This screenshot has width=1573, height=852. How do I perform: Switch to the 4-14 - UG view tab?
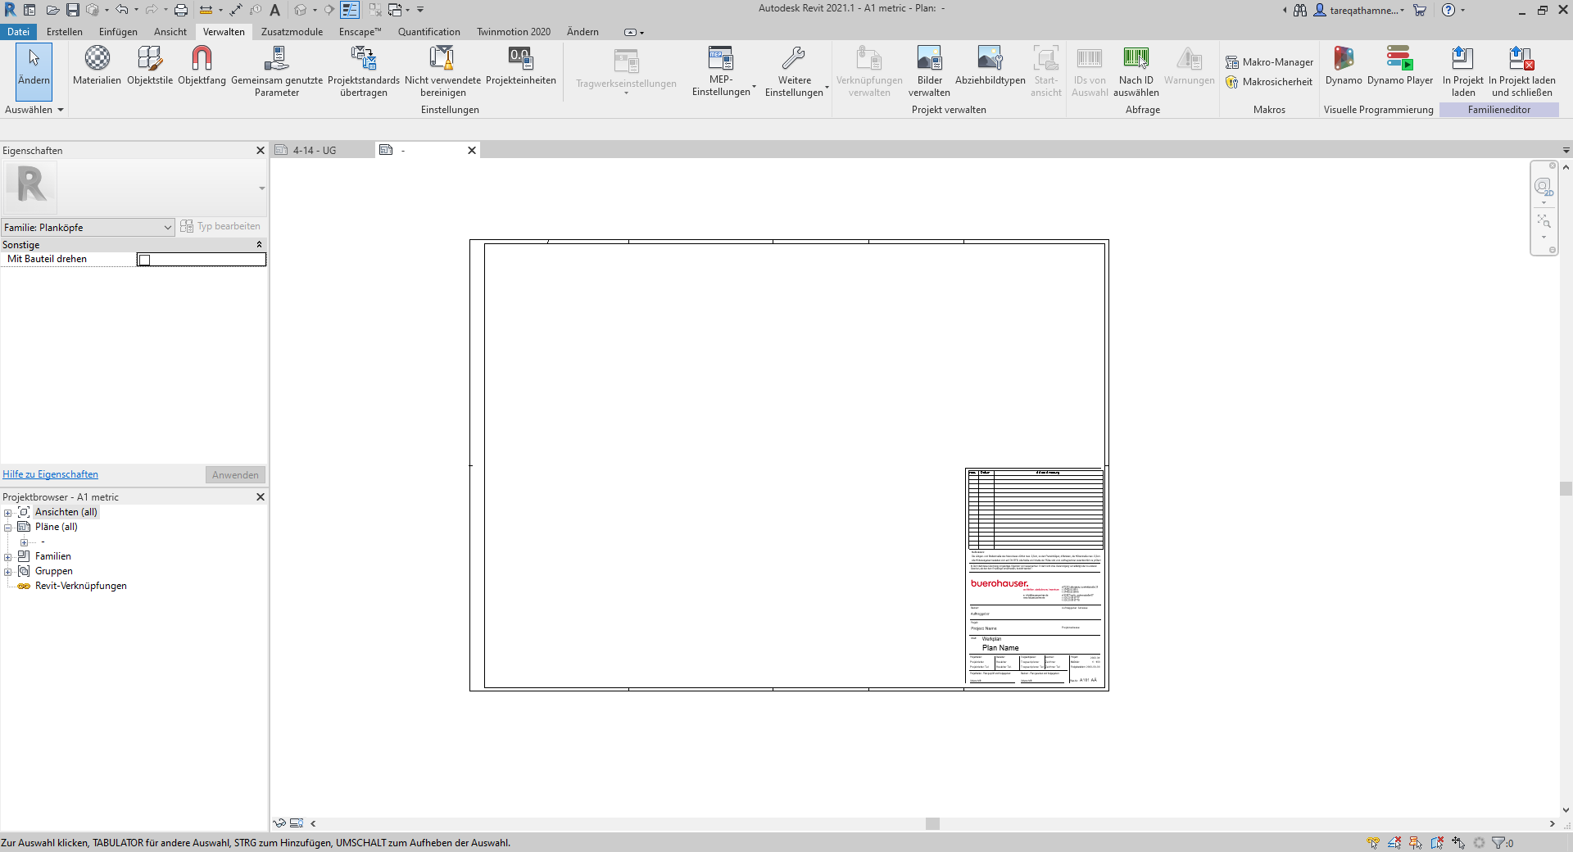pyautogui.click(x=314, y=150)
